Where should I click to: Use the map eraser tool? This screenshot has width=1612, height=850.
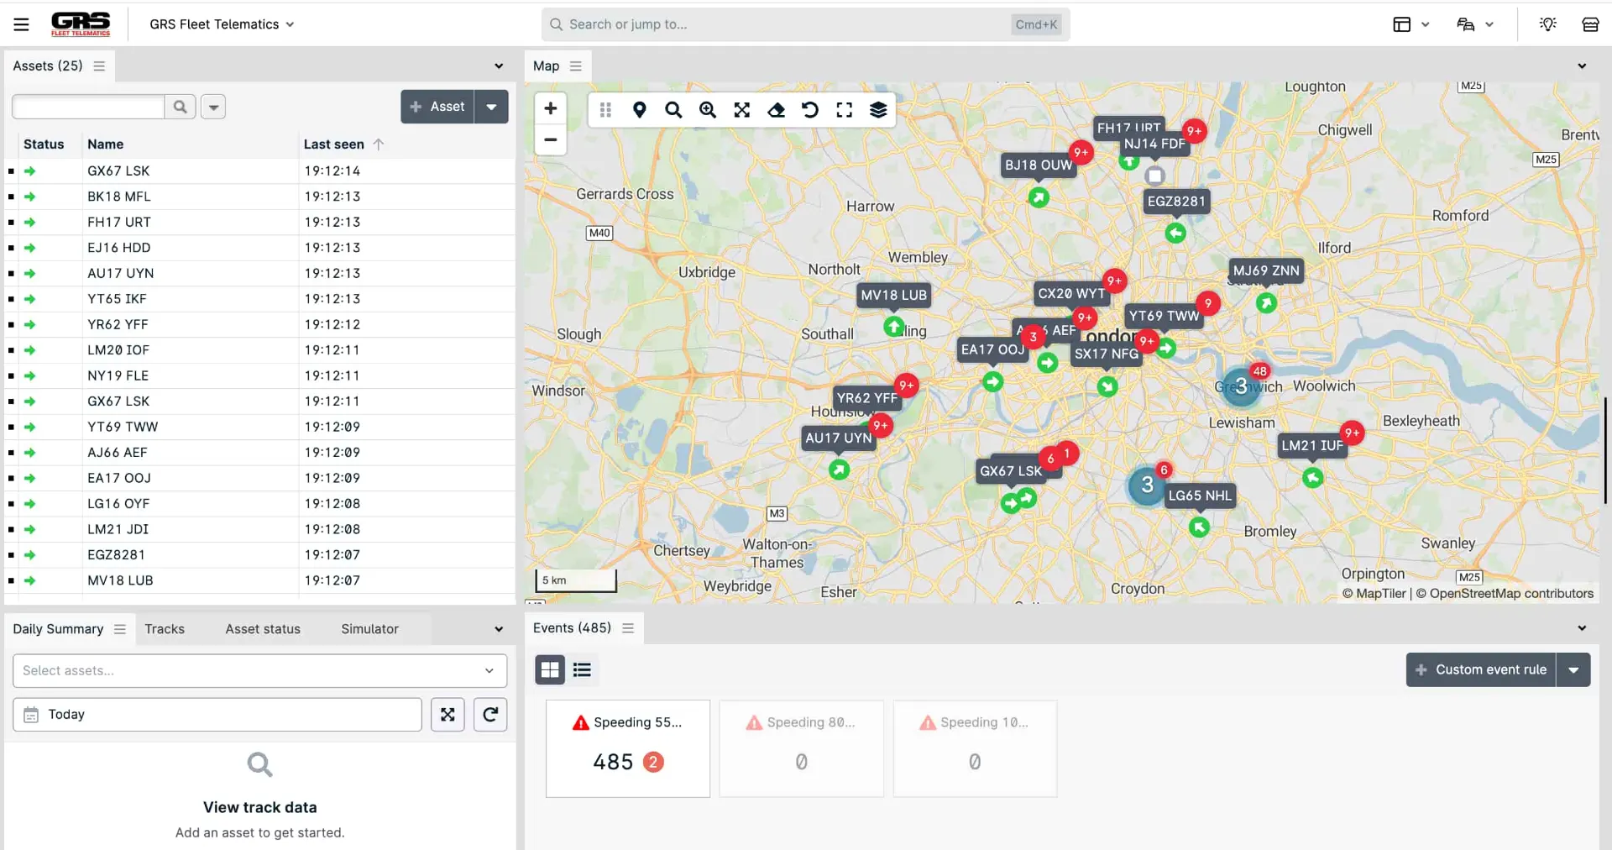(x=777, y=110)
